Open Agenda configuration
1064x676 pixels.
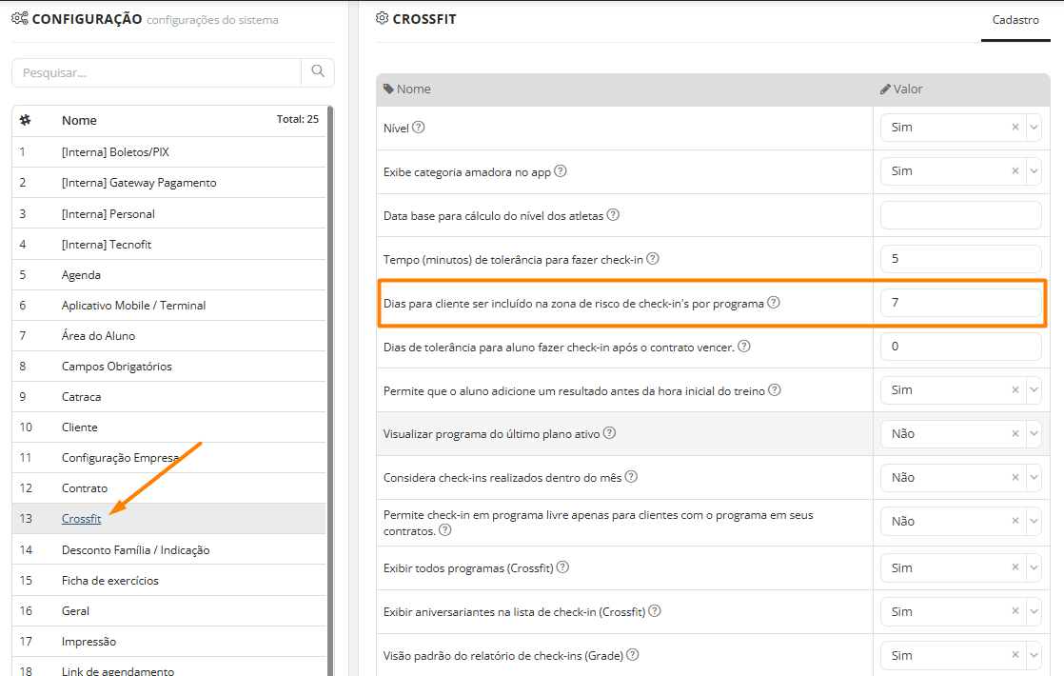tap(169, 275)
